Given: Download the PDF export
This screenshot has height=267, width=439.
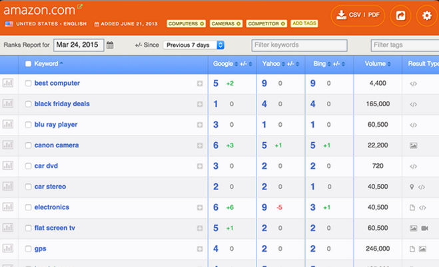Looking at the screenshot, I should pyautogui.click(x=374, y=15).
